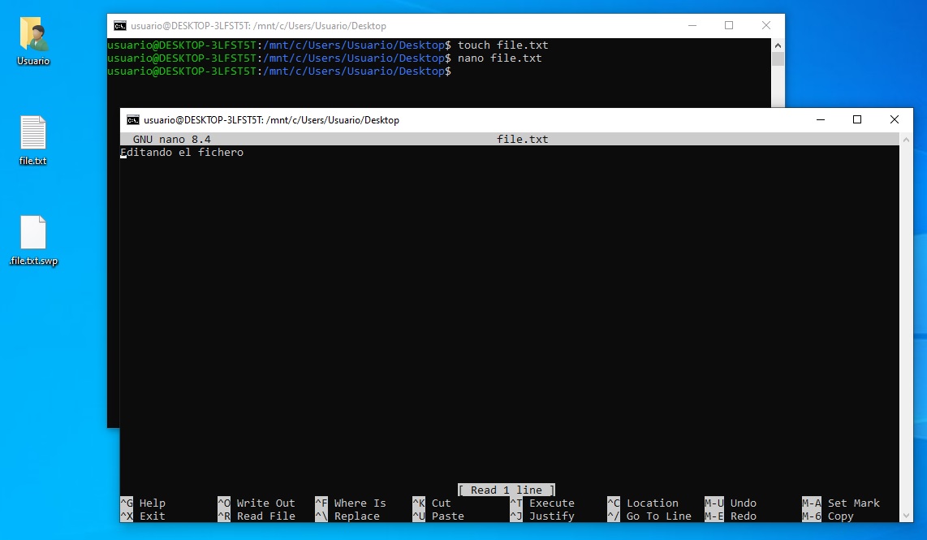
Task: Maximize the background terminal window
Action: pos(729,25)
